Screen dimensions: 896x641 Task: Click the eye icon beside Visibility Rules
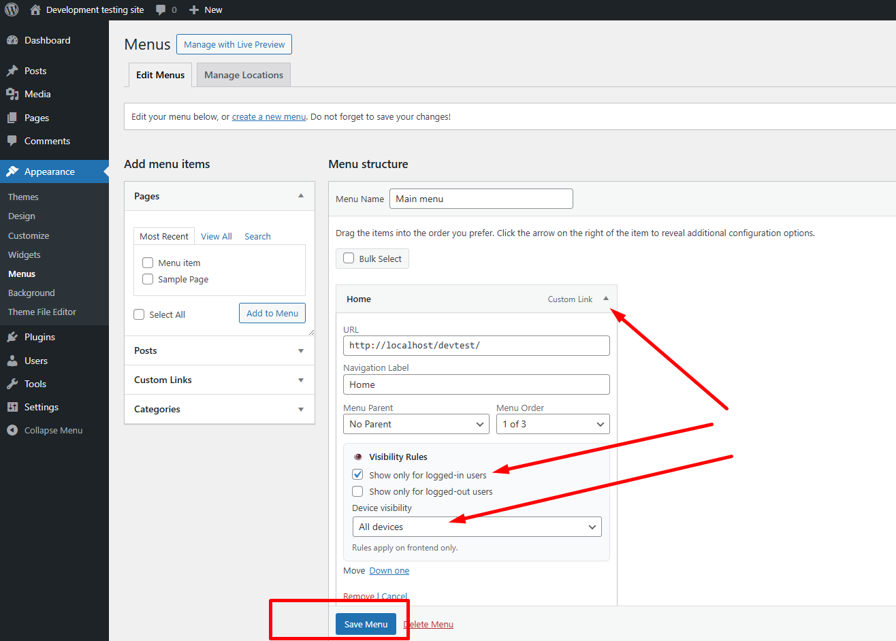tap(358, 457)
